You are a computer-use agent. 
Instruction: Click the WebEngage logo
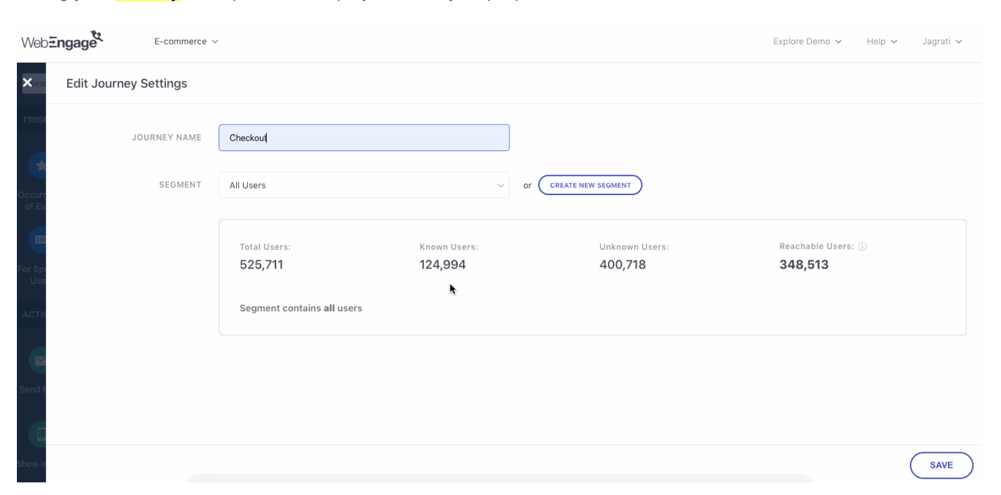coord(62,41)
